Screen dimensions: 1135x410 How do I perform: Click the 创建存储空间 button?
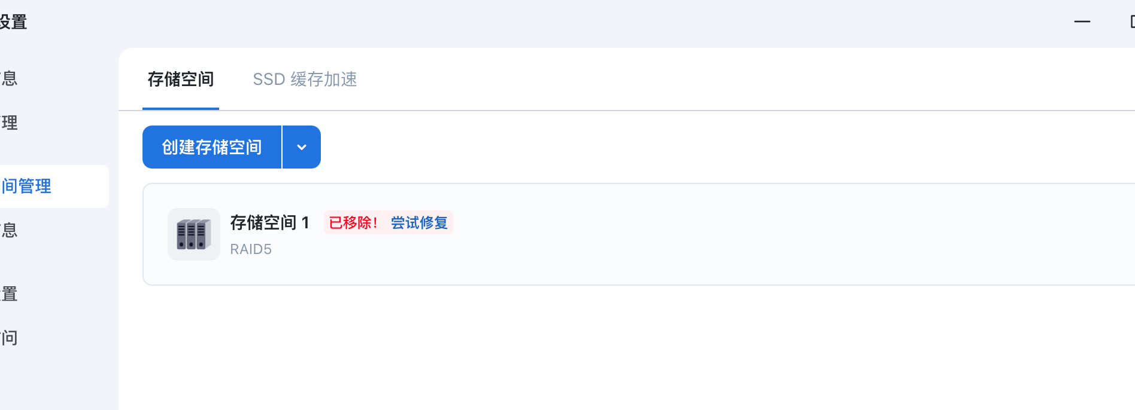click(x=212, y=147)
